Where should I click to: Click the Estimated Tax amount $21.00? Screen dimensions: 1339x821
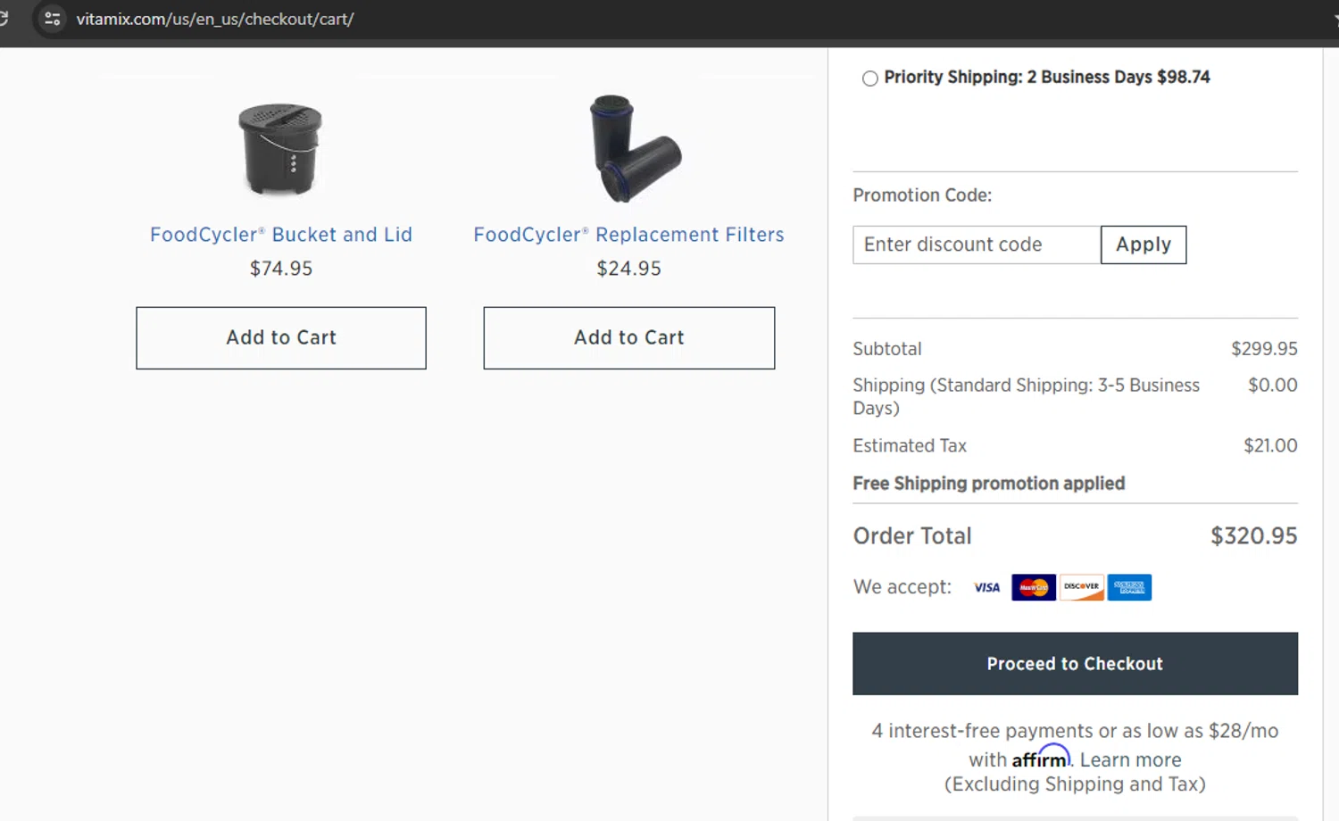click(1270, 445)
